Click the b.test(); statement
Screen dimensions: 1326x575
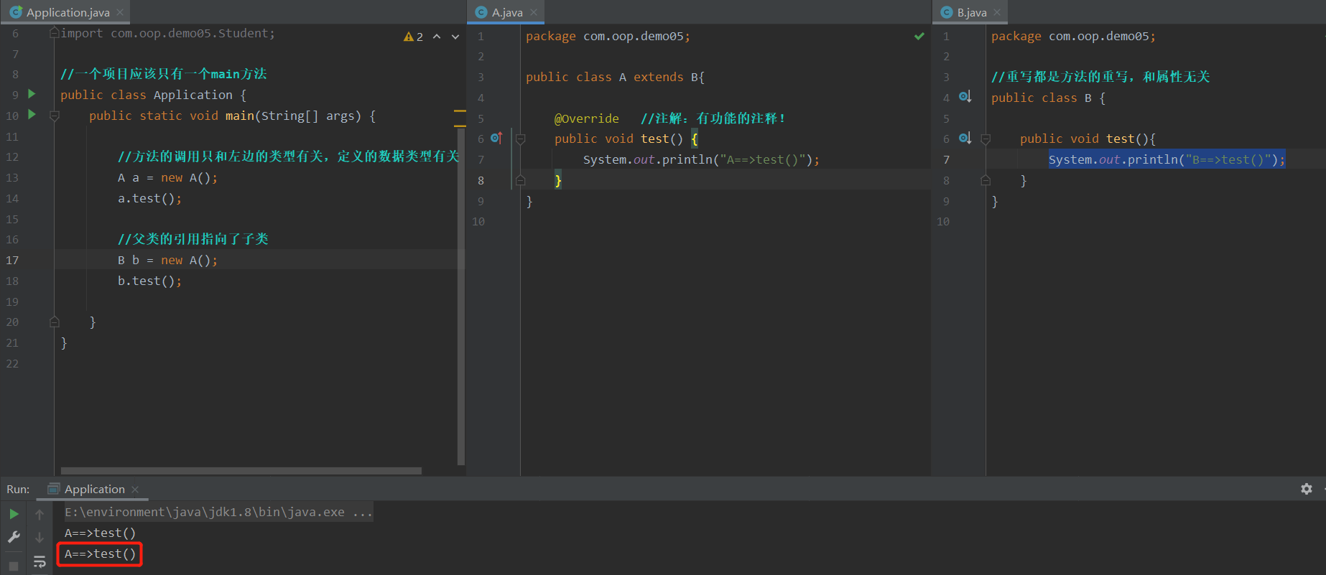tap(150, 281)
